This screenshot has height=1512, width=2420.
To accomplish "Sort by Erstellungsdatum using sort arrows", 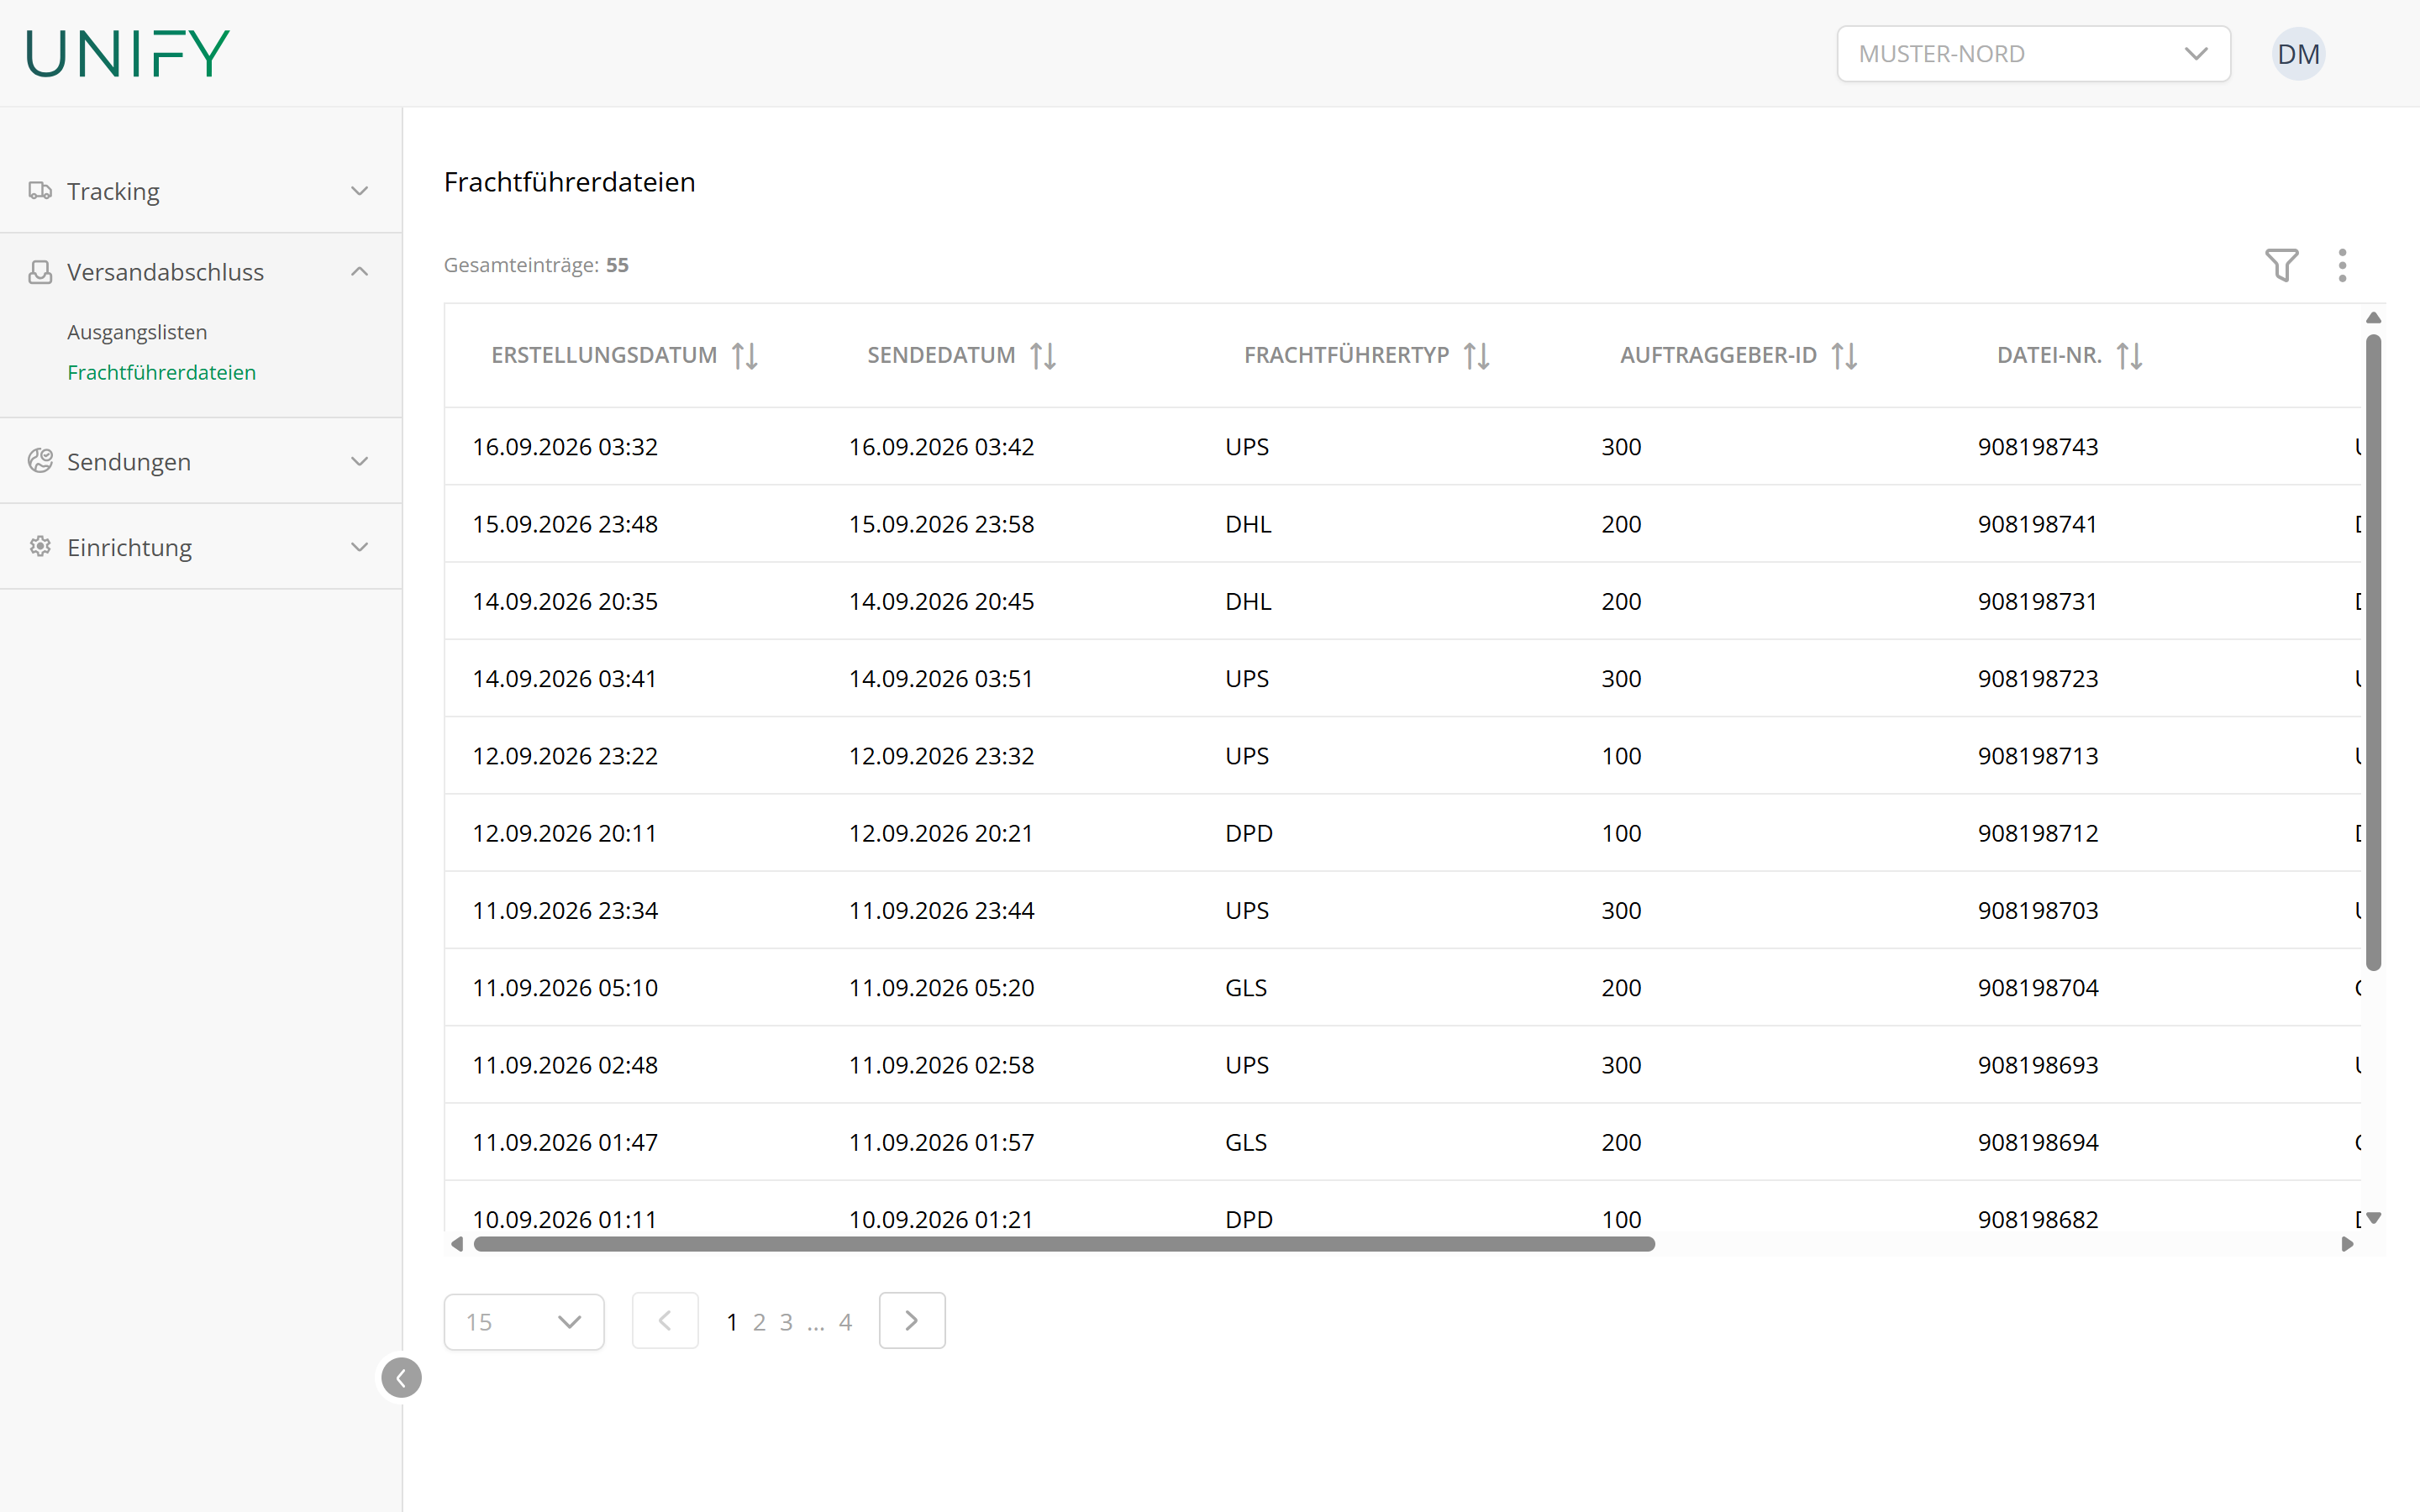I will point(745,355).
